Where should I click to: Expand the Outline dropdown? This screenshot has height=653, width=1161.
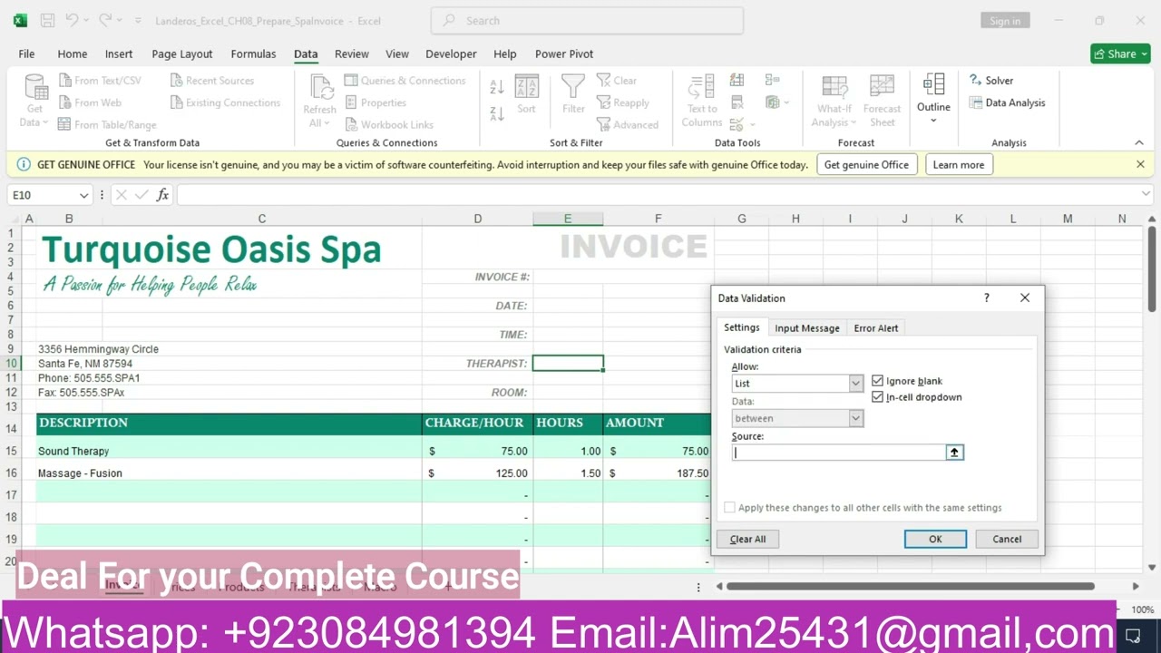point(933,121)
